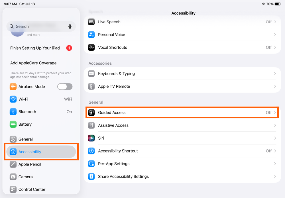Tap the Accessibility Shortcut Off value
Viewport: 285px width, 198px height.
pos(269,151)
